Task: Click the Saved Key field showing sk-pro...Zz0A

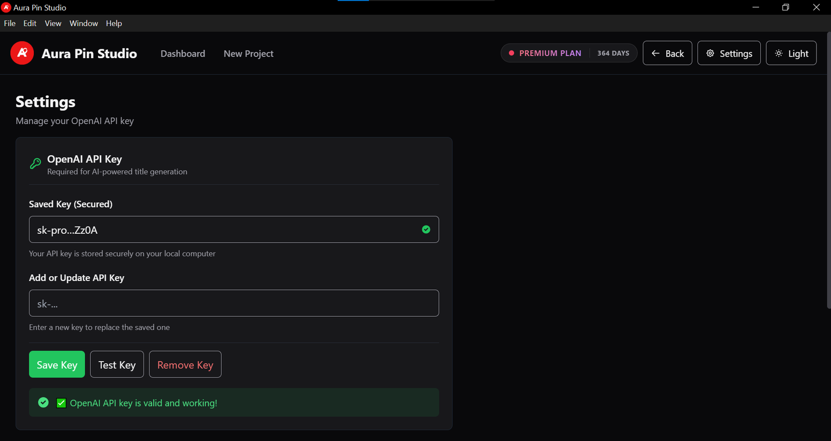Action: tap(234, 230)
